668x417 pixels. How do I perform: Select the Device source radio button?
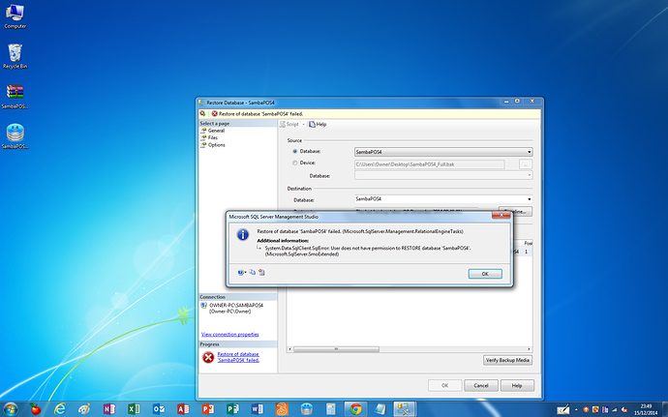(294, 164)
